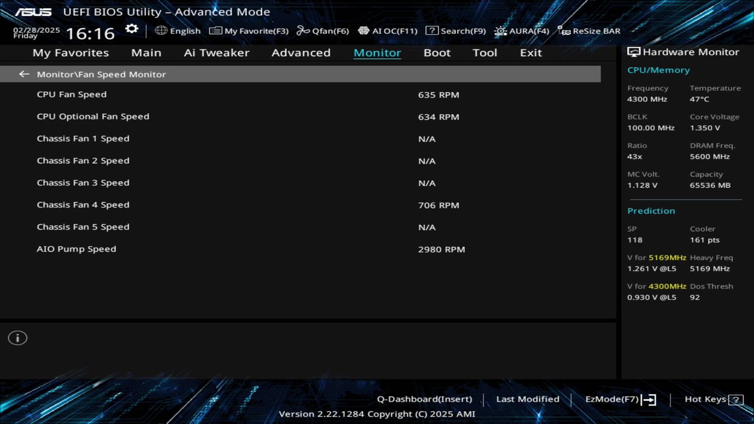
Task: Open the Ai Tweaker tab
Action: [217, 52]
